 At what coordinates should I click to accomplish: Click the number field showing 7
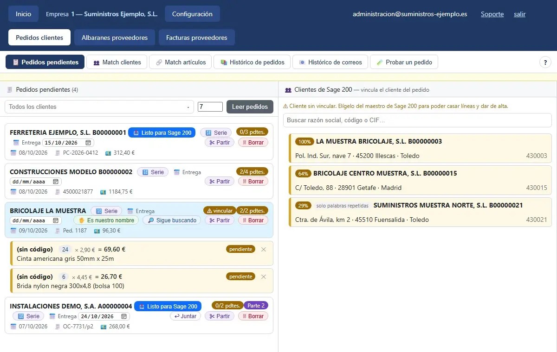coord(210,107)
